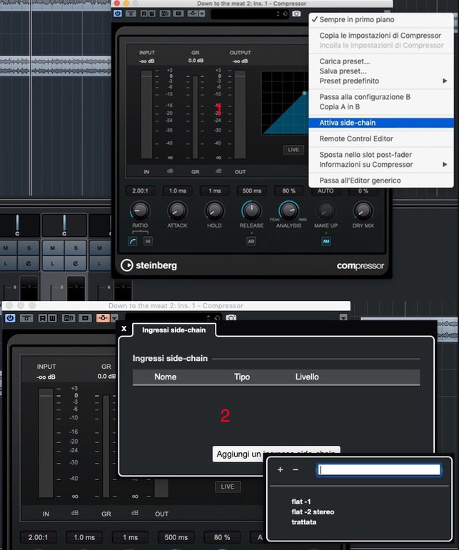Viewport: 459px width, 550px height.
Task: Open the side-chain dropdown arrow in the top toolbar
Action: [202, 14]
